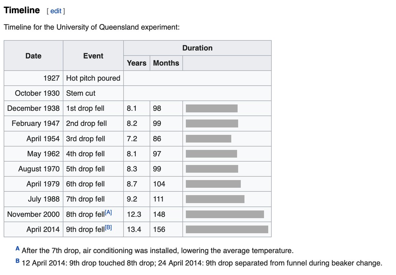
Task: Click the 8th drop duration bar
Action: click(225, 214)
